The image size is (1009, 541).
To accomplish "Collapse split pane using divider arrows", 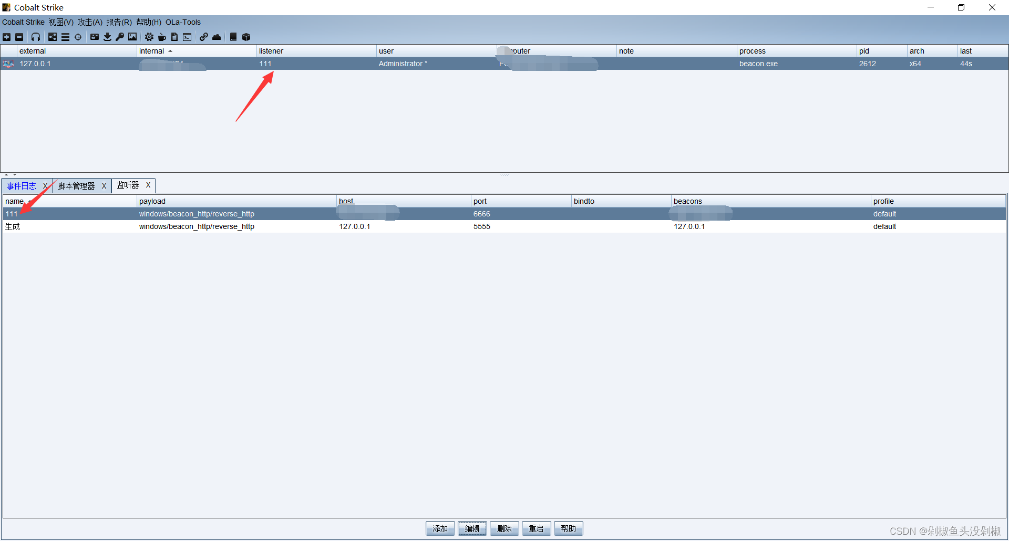I will [6, 174].
